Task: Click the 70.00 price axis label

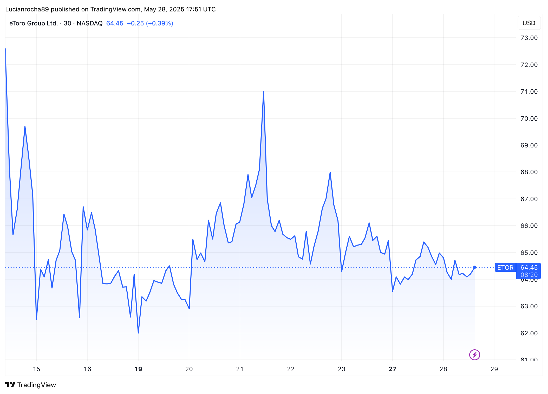Action: 529,119
